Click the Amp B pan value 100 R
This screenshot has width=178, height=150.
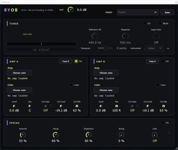(117, 110)
